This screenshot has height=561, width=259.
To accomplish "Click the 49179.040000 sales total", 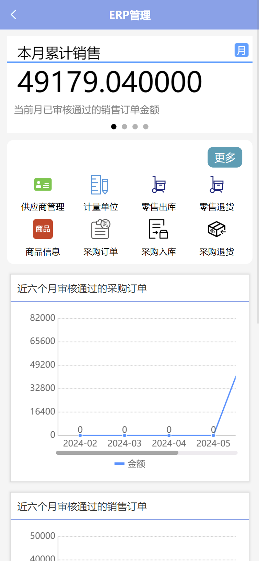I will (109, 82).
